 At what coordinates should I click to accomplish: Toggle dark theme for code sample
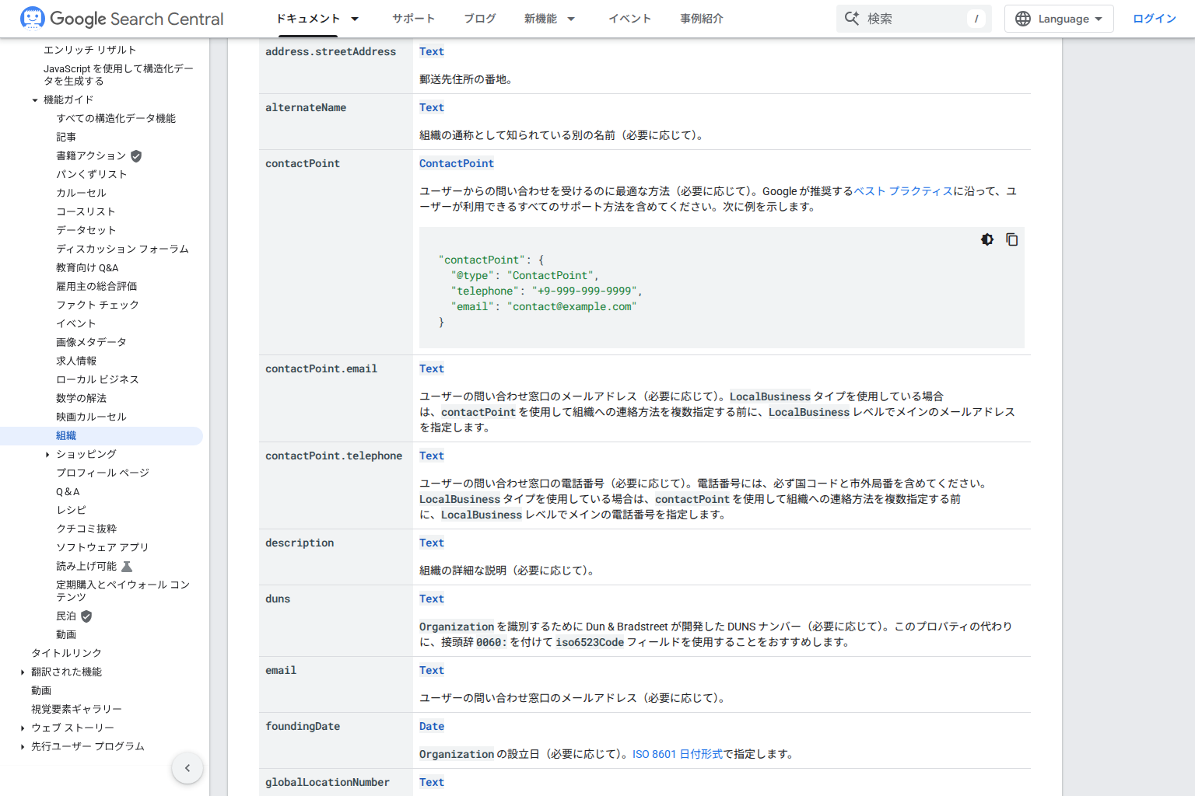click(x=987, y=239)
